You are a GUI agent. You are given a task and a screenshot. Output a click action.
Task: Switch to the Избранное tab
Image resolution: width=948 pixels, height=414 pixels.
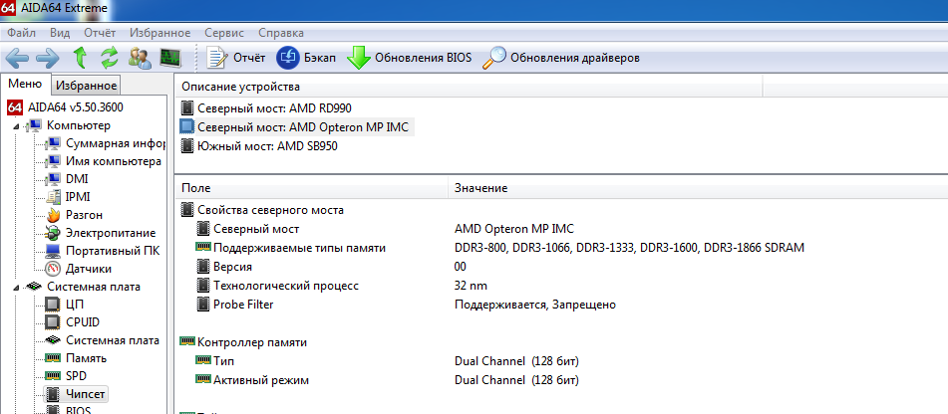pos(86,86)
